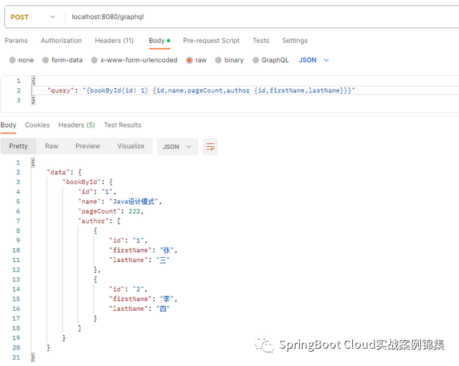Image resolution: width=459 pixels, height=366 pixels.
Task: Open the Pre-request Script tab
Action: pyautogui.click(x=211, y=41)
